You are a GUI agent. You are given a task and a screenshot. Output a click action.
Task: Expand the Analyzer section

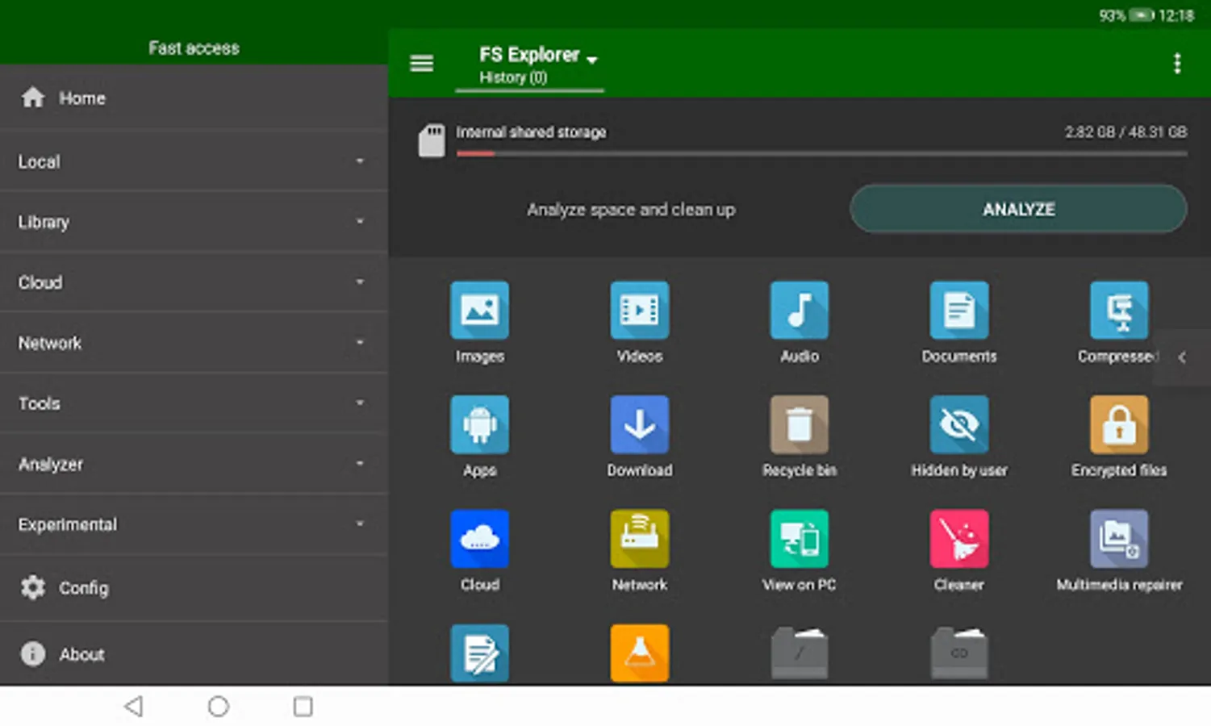194,464
